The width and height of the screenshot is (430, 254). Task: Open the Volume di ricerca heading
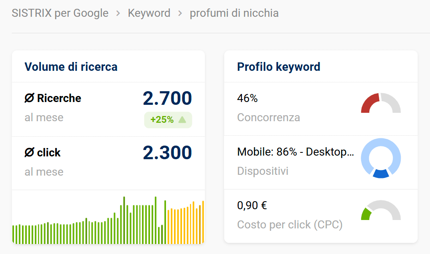click(x=71, y=67)
